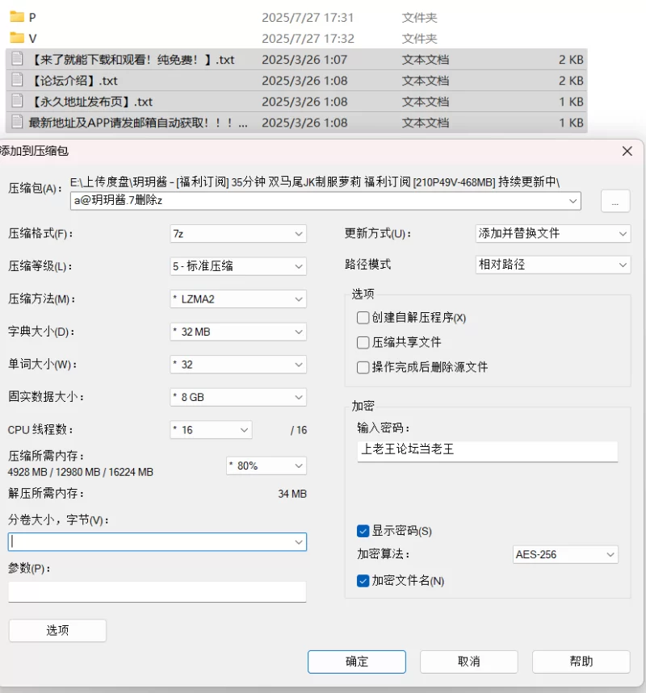Click the 确定 button
This screenshot has width=646, height=693.
[x=357, y=662]
